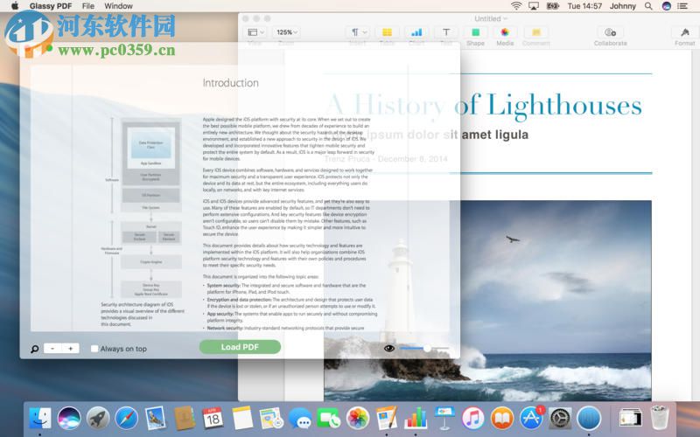700x437 pixels.
Task: Open the Format inspector in Pages
Action: 685,32
